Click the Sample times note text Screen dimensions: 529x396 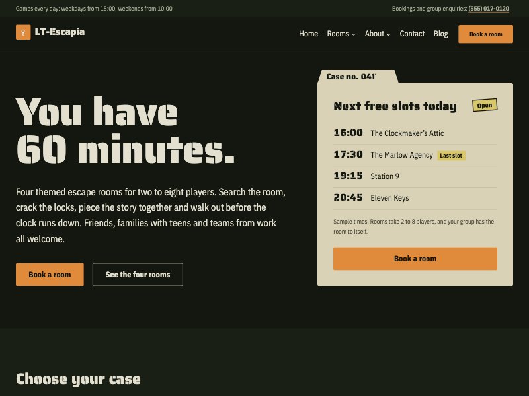[414, 226]
